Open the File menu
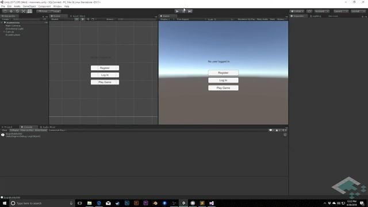The height and width of the screenshot is (207, 368). coord(3,6)
